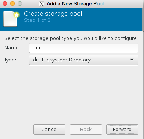Click the disabled Back button
The width and height of the screenshot is (144, 139).
coord(86,130)
